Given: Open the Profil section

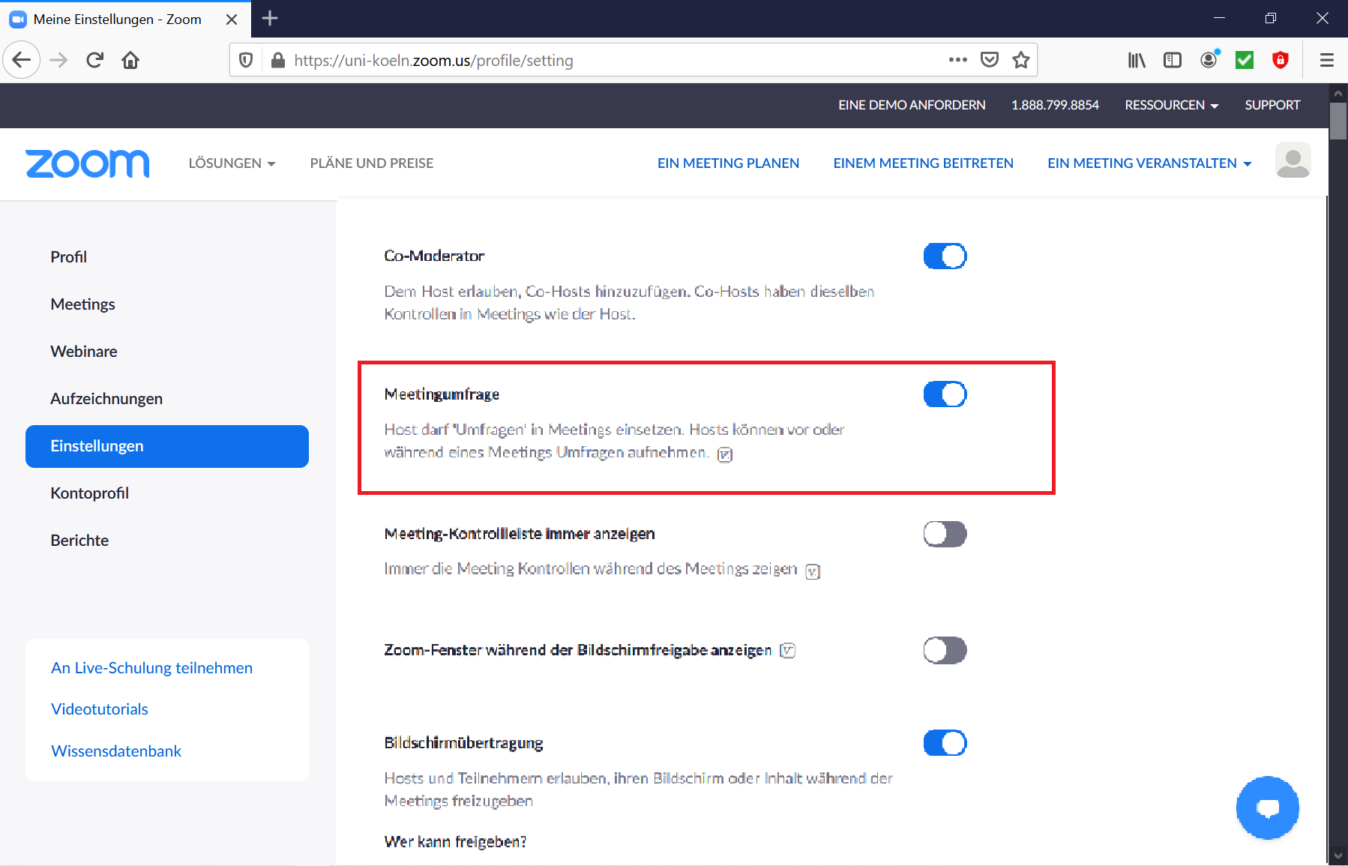Looking at the screenshot, I should tap(69, 257).
